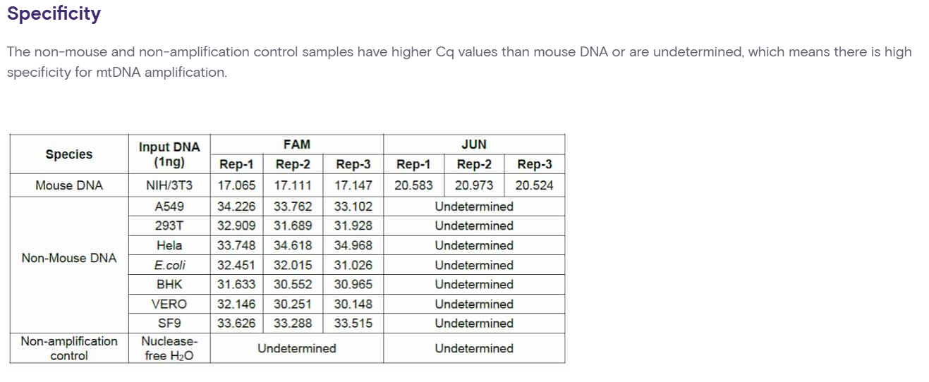The height and width of the screenshot is (382, 929).
Task: Click the 293T cell line cell
Action: (169, 226)
